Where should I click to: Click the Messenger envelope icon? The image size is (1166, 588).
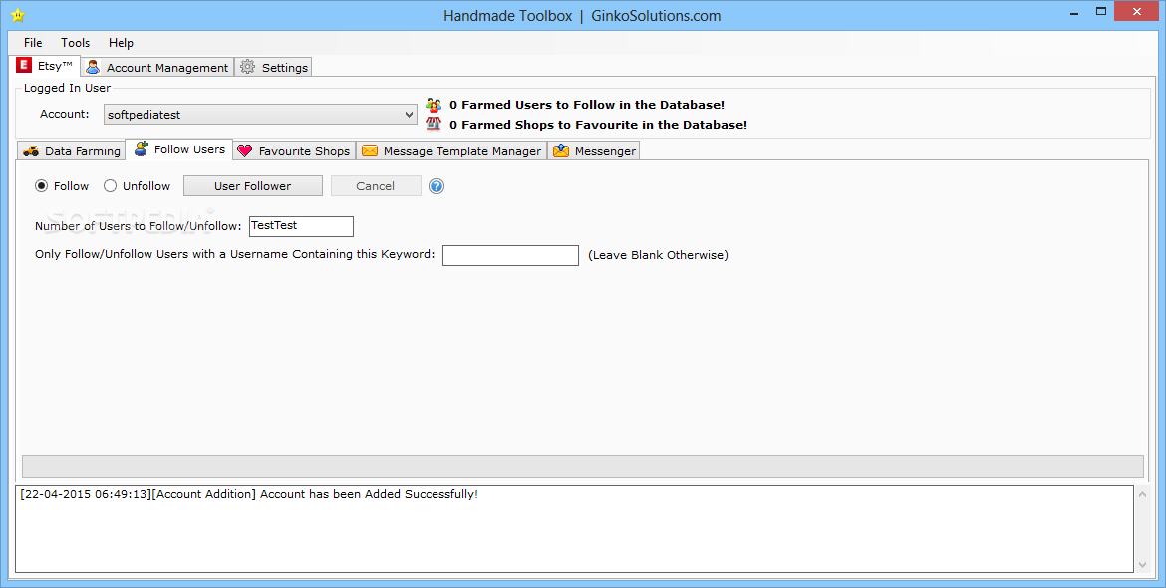tap(561, 150)
